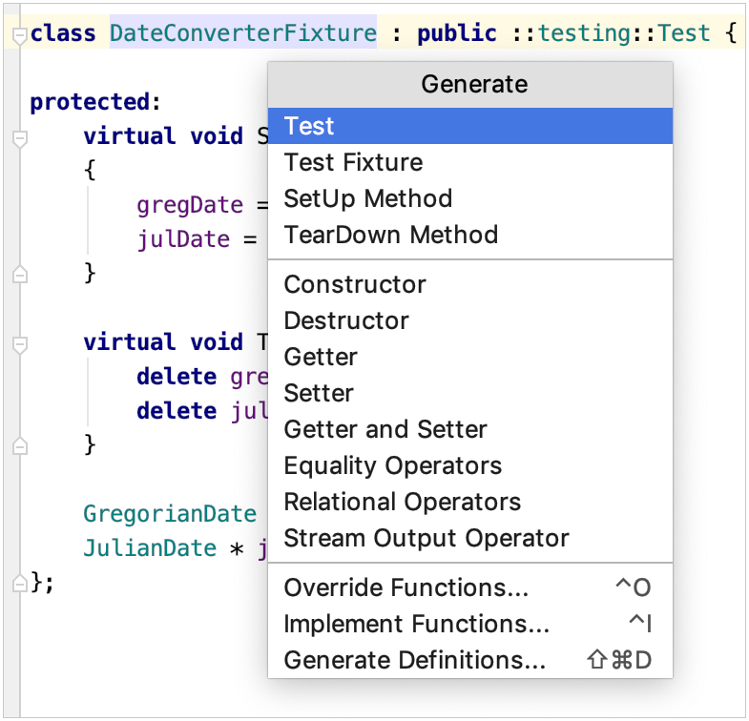
Task: Click fold end marker after gregDate block
Action: 19,274
